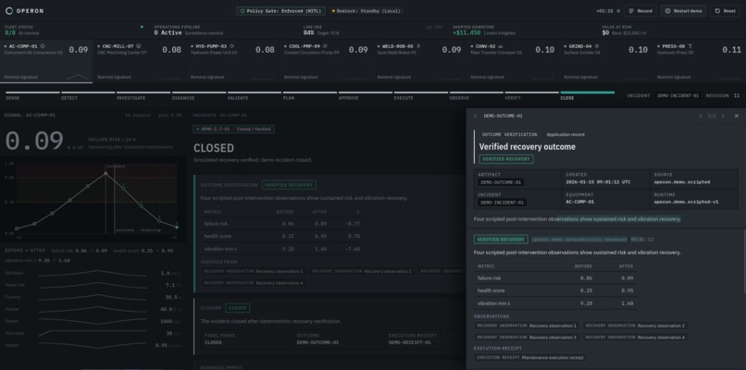Click the Vibration sparkline row
Image resolution: width=746 pixels, height=370 pixels.
coord(93,273)
